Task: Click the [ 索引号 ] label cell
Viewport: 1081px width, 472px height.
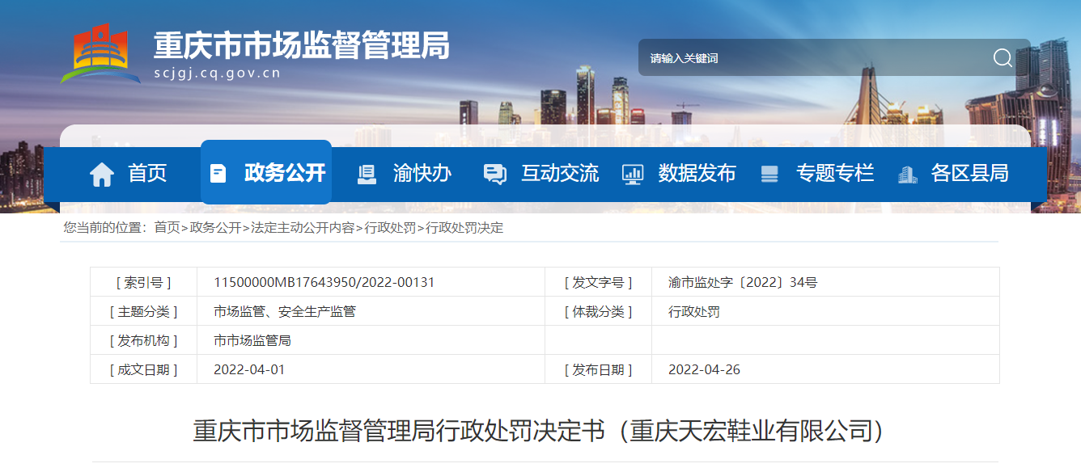Action: (143, 282)
